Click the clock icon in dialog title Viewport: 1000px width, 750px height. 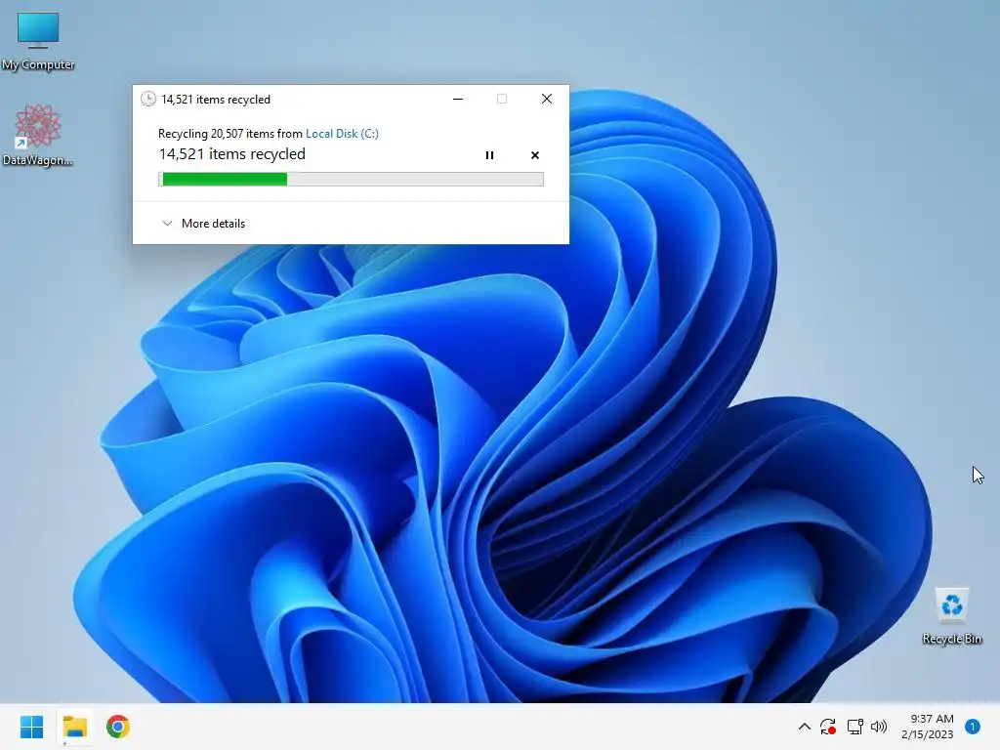coord(148,99)
